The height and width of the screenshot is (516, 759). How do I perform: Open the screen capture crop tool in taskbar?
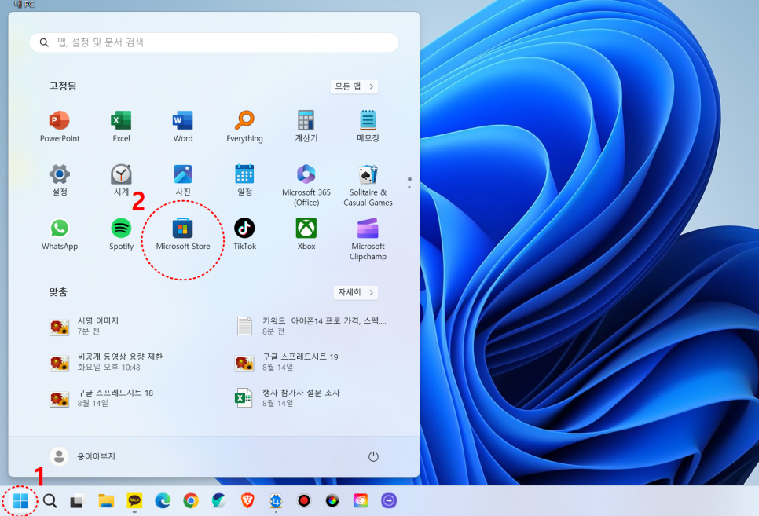pyautogui.click(x=276, y=501)
